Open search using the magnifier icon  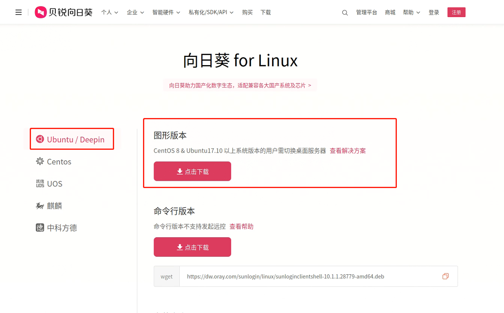pos(345,13)
